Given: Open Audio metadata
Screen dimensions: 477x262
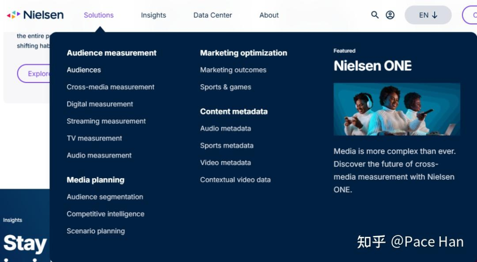Looking at the screenshot, I should click(225, 128).
